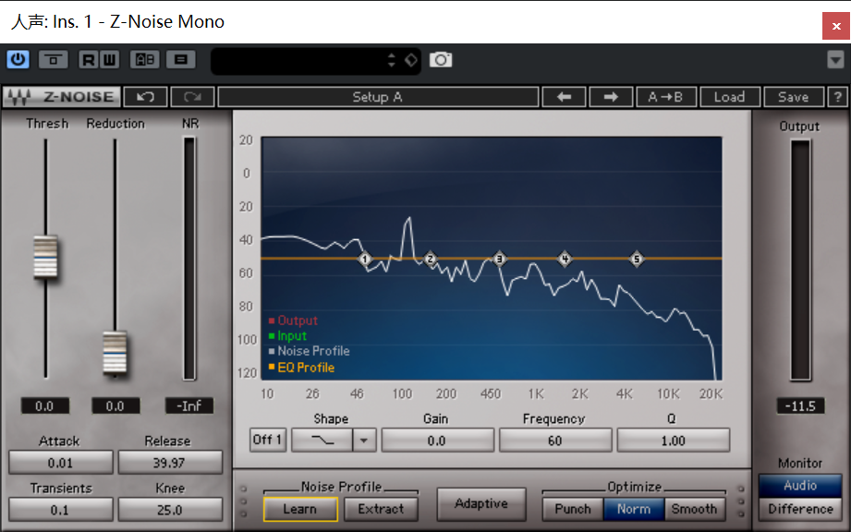The width and height of the screenshot is (851, 532).
Task: Undo the last Z-Noise change
Action: 145,97
